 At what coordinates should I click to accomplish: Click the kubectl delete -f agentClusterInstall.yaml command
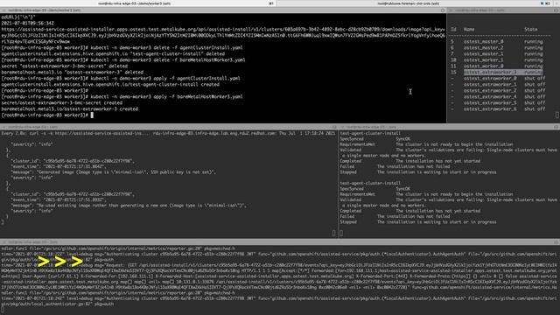166,47
